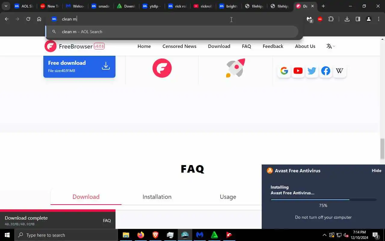385x241 pixels.
Task: Close the active FreeBrowser tab
Action: click(x=312, y=6)
